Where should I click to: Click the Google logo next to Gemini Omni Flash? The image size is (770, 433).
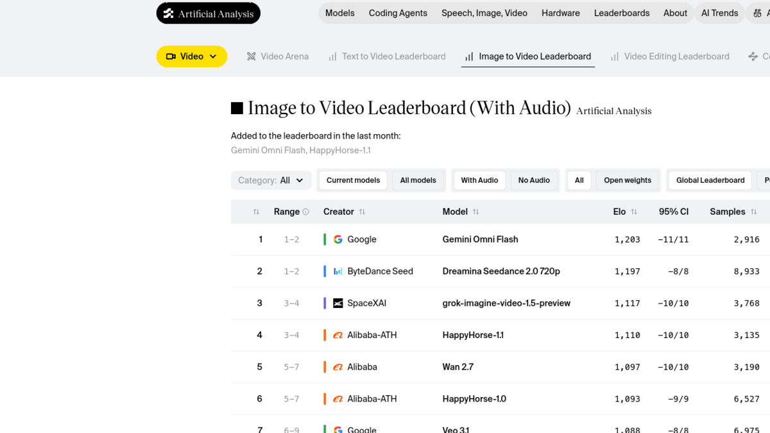pos(338,239)
